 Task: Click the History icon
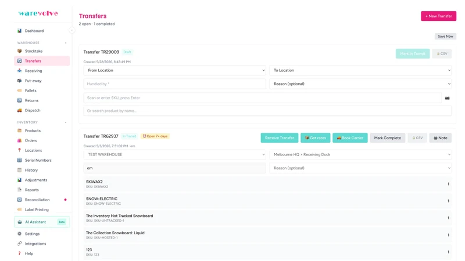tap(19, 170)
